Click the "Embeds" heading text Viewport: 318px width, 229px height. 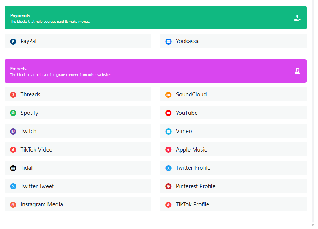pos(18,69)
